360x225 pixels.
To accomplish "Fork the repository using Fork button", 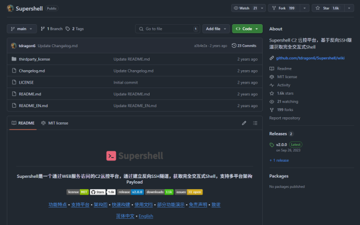I will [x=285, y=8].
